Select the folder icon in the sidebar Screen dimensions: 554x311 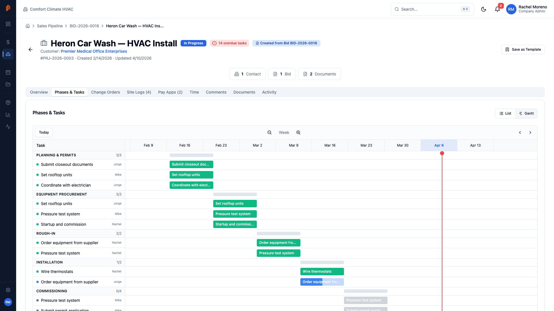click(x=8, y=84)
